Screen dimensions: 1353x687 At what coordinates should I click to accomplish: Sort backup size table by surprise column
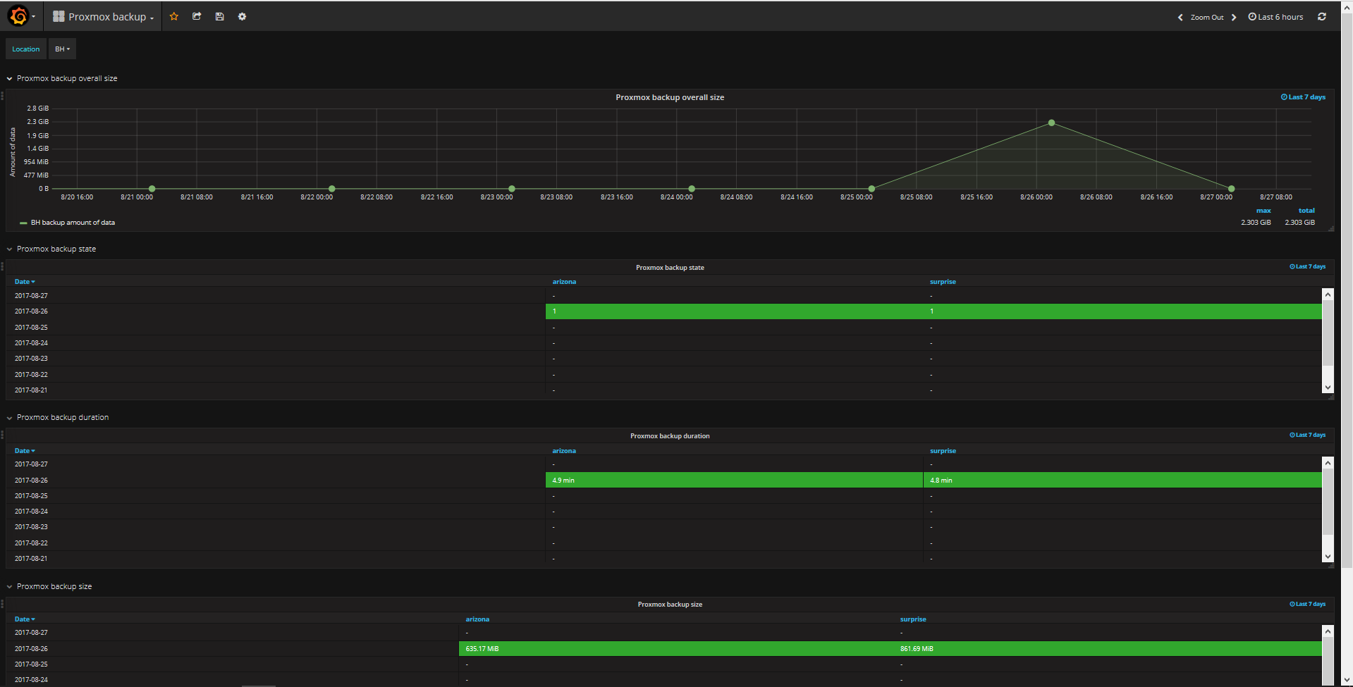tap(913, 619)
